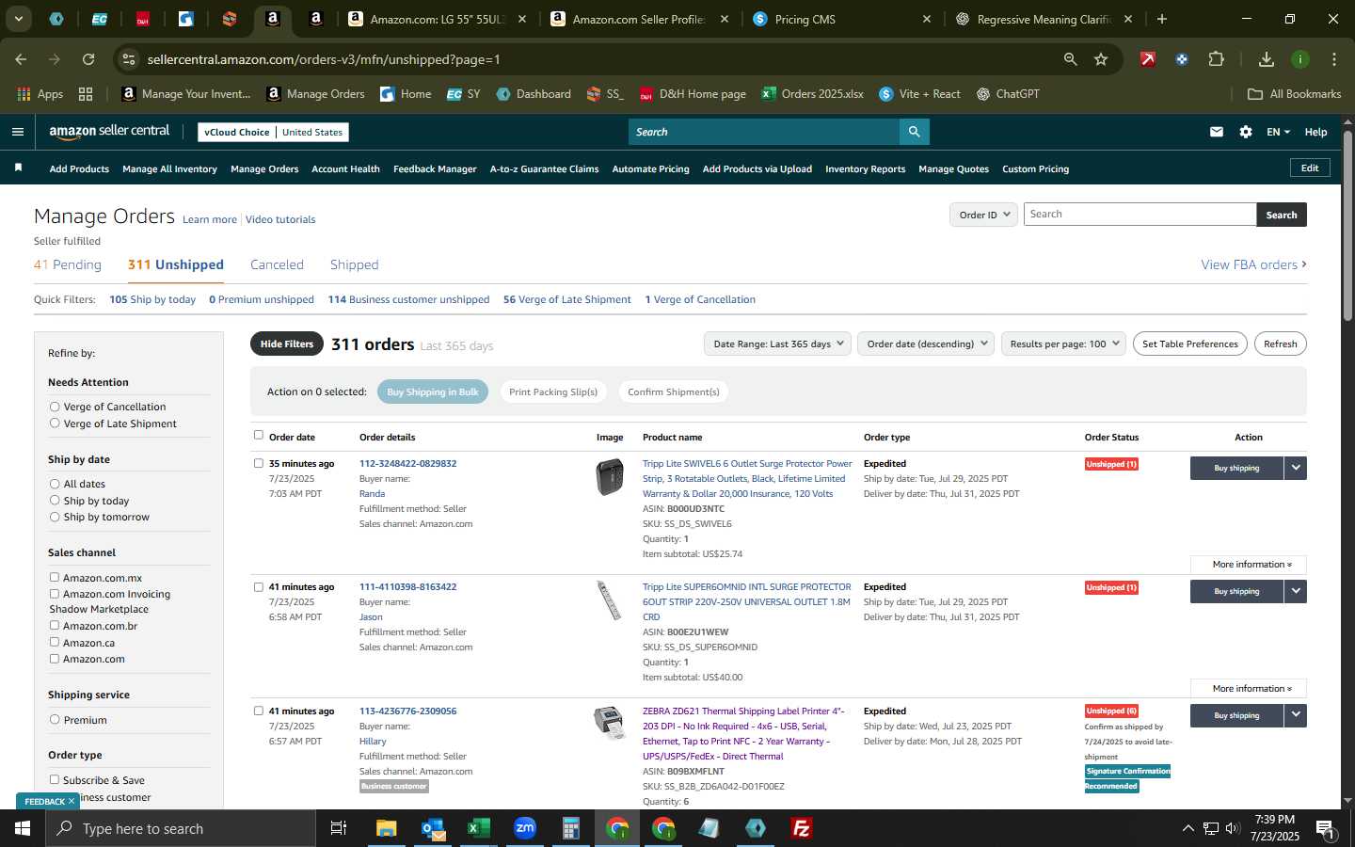Check the Amazon.ca sales channel
The height and width of the screenshot is (847, 1355).
55,642
